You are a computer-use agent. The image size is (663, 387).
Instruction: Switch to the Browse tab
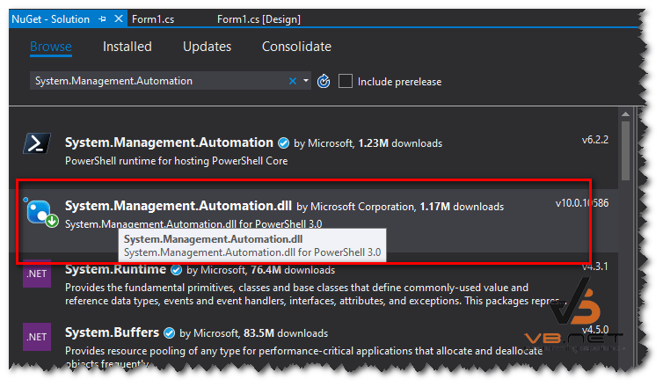[51, 47]
